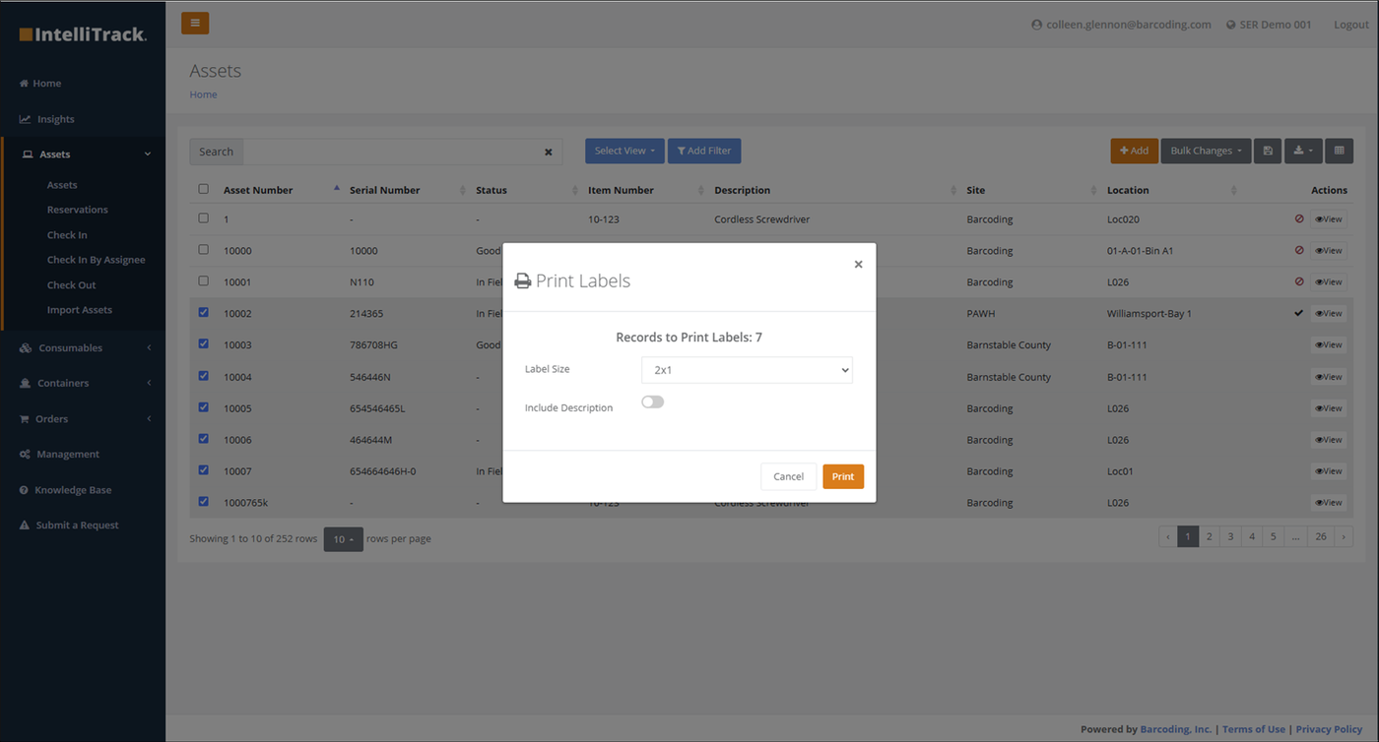Open Import Assets in sidebar
Viewport: 1379px width, 742px height.
pos(80,310)
